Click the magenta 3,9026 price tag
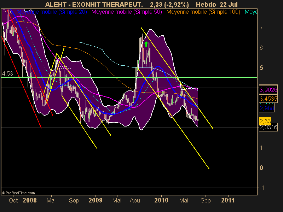Screen dimensions: 283x212 click(x=268, y=90)
